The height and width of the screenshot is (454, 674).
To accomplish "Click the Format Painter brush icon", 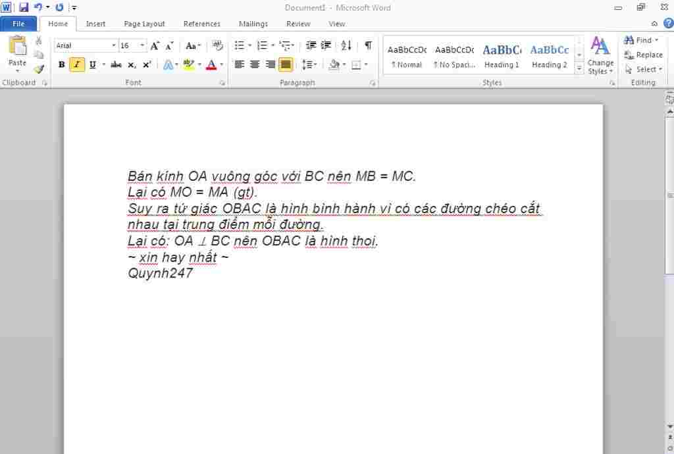I will (39, 69).
